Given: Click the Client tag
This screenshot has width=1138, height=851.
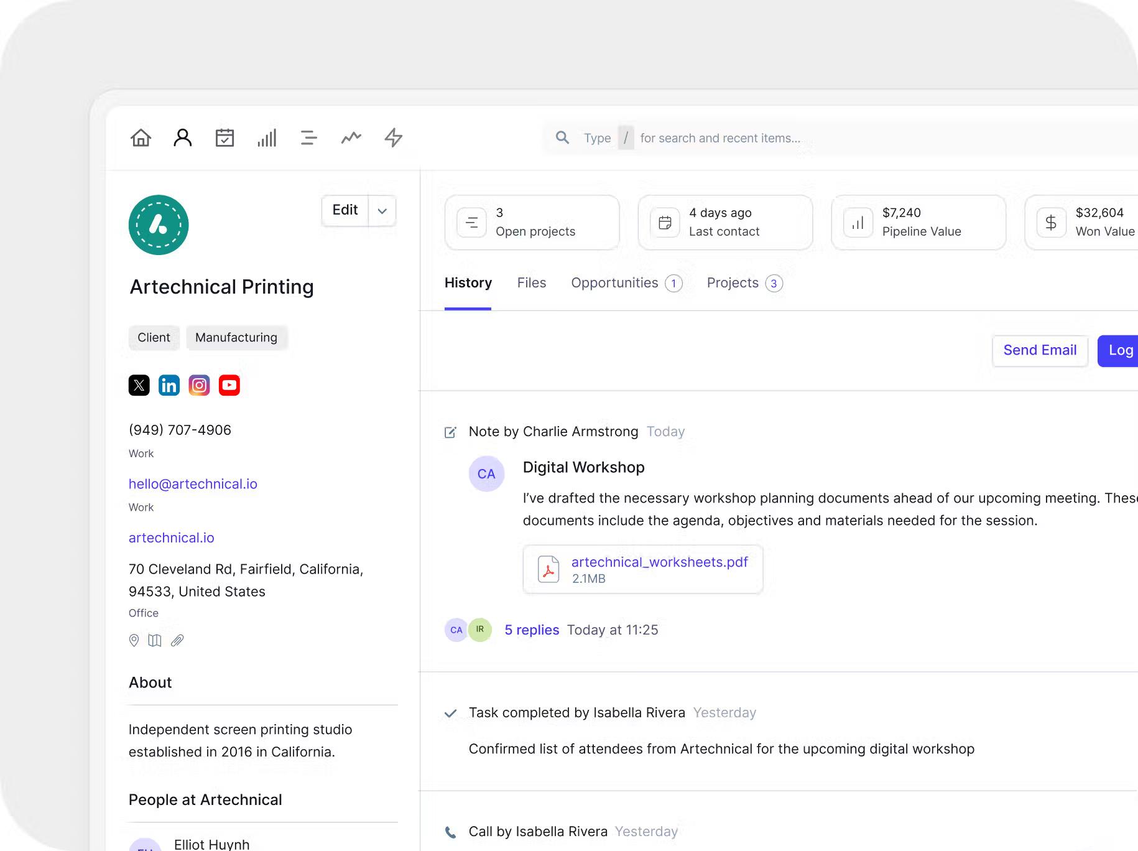Looking at the screenshot, I should pyautogui.click(x=154, y=338).
